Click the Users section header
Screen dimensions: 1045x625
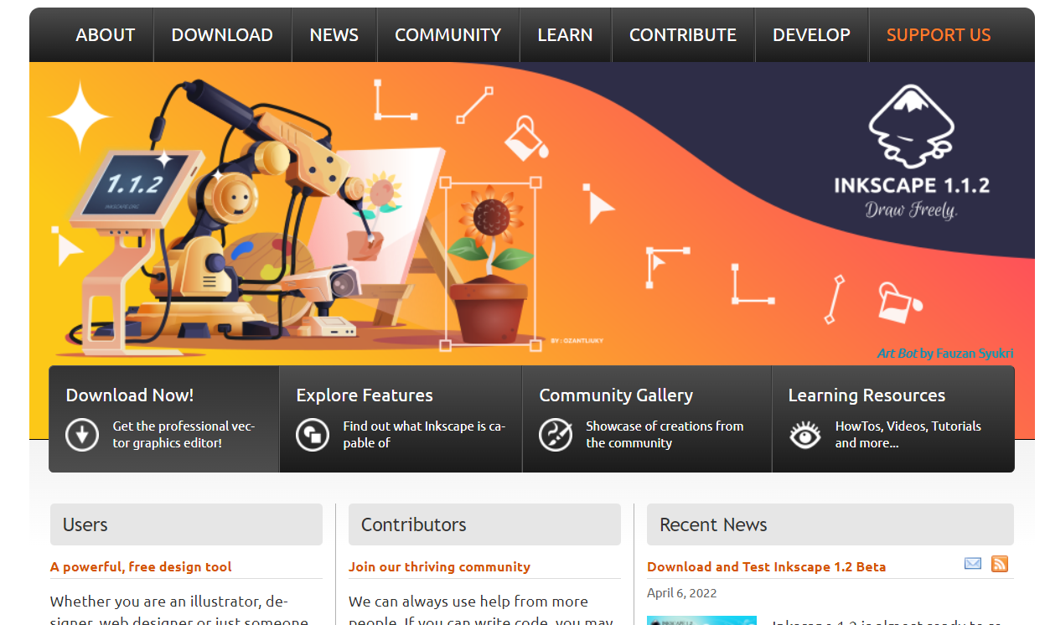coord(186,524)
